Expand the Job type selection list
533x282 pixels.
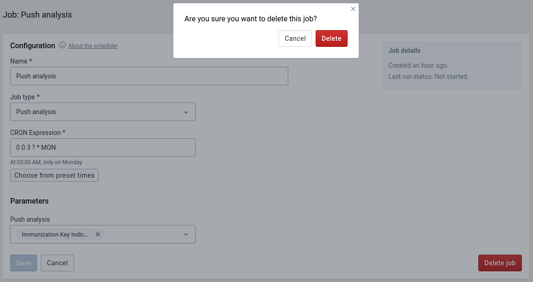[103, 112]
